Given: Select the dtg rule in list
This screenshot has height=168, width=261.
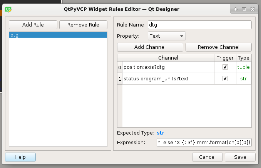Looking at the screenshot, I should (58, 35).
